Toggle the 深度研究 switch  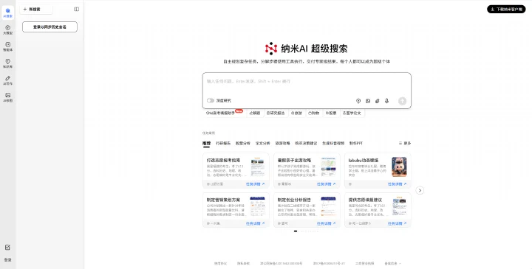point(211,100)
